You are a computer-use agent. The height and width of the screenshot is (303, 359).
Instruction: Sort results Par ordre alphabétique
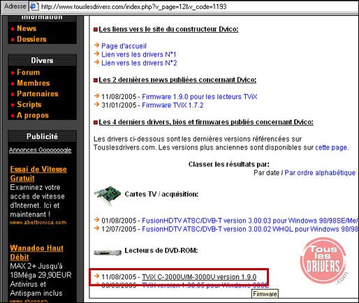(x=320, y=172)
